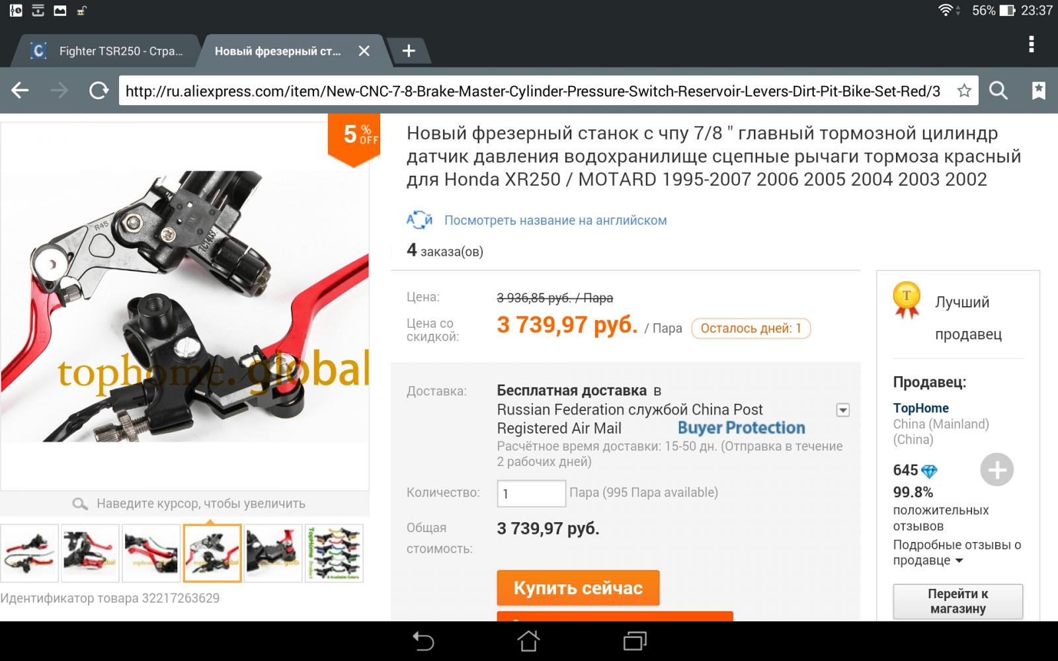Reload the page with refresh icon
The image size is (1058, 661).
click(99, 91)
